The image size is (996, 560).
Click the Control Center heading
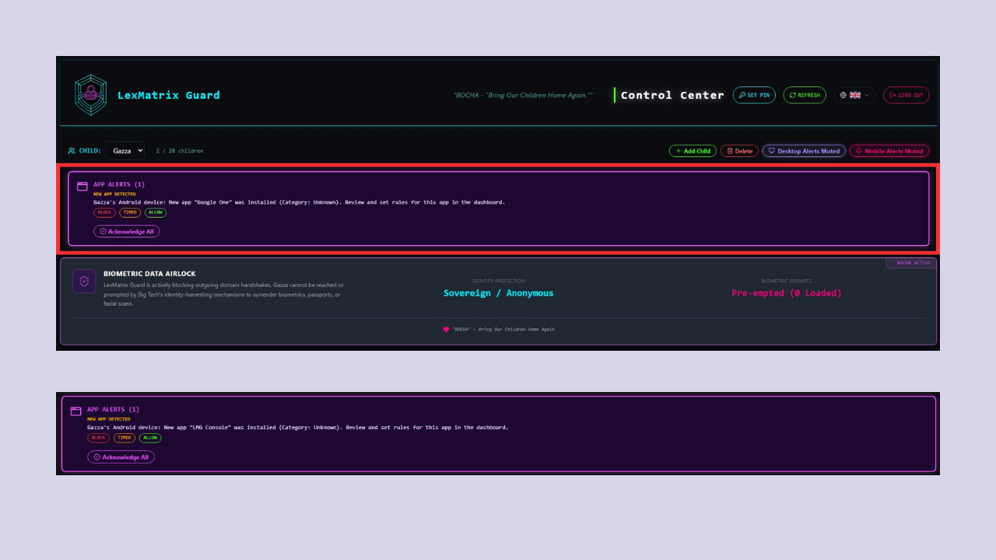click(672, 95)
